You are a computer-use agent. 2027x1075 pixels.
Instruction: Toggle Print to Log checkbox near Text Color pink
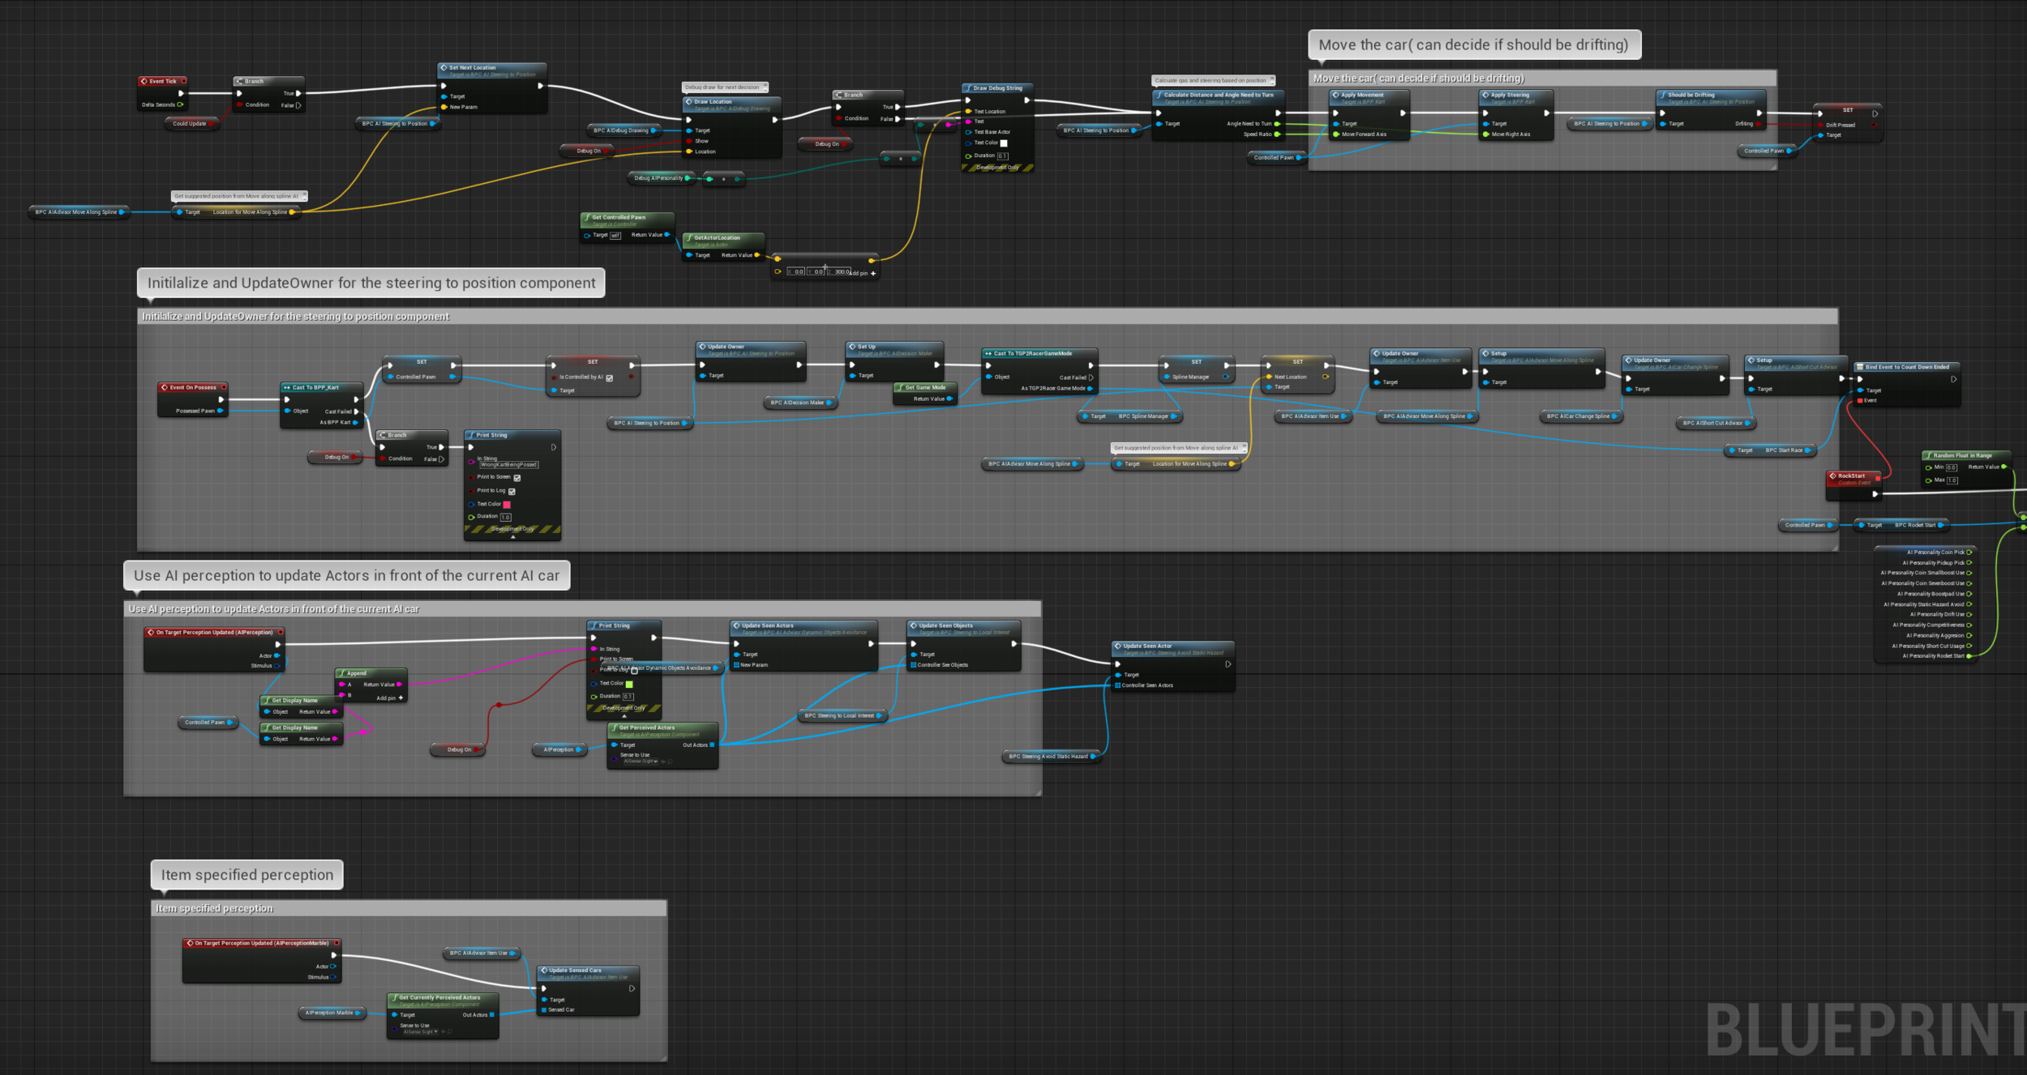(512, 491)
